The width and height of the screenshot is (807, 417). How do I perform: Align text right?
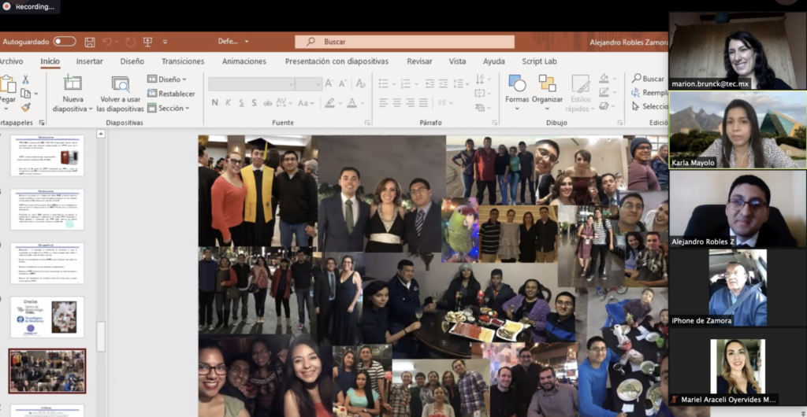click(x=410, y=103)
